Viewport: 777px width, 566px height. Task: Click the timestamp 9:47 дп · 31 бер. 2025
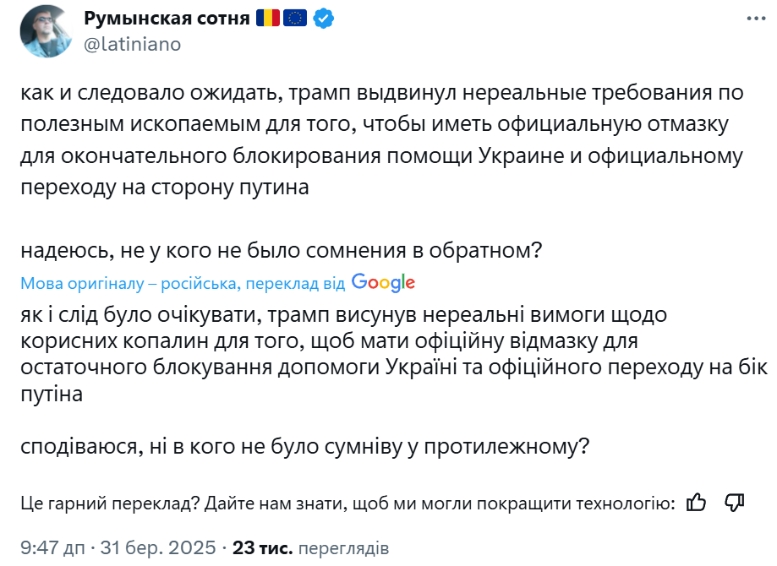point(118,547)
